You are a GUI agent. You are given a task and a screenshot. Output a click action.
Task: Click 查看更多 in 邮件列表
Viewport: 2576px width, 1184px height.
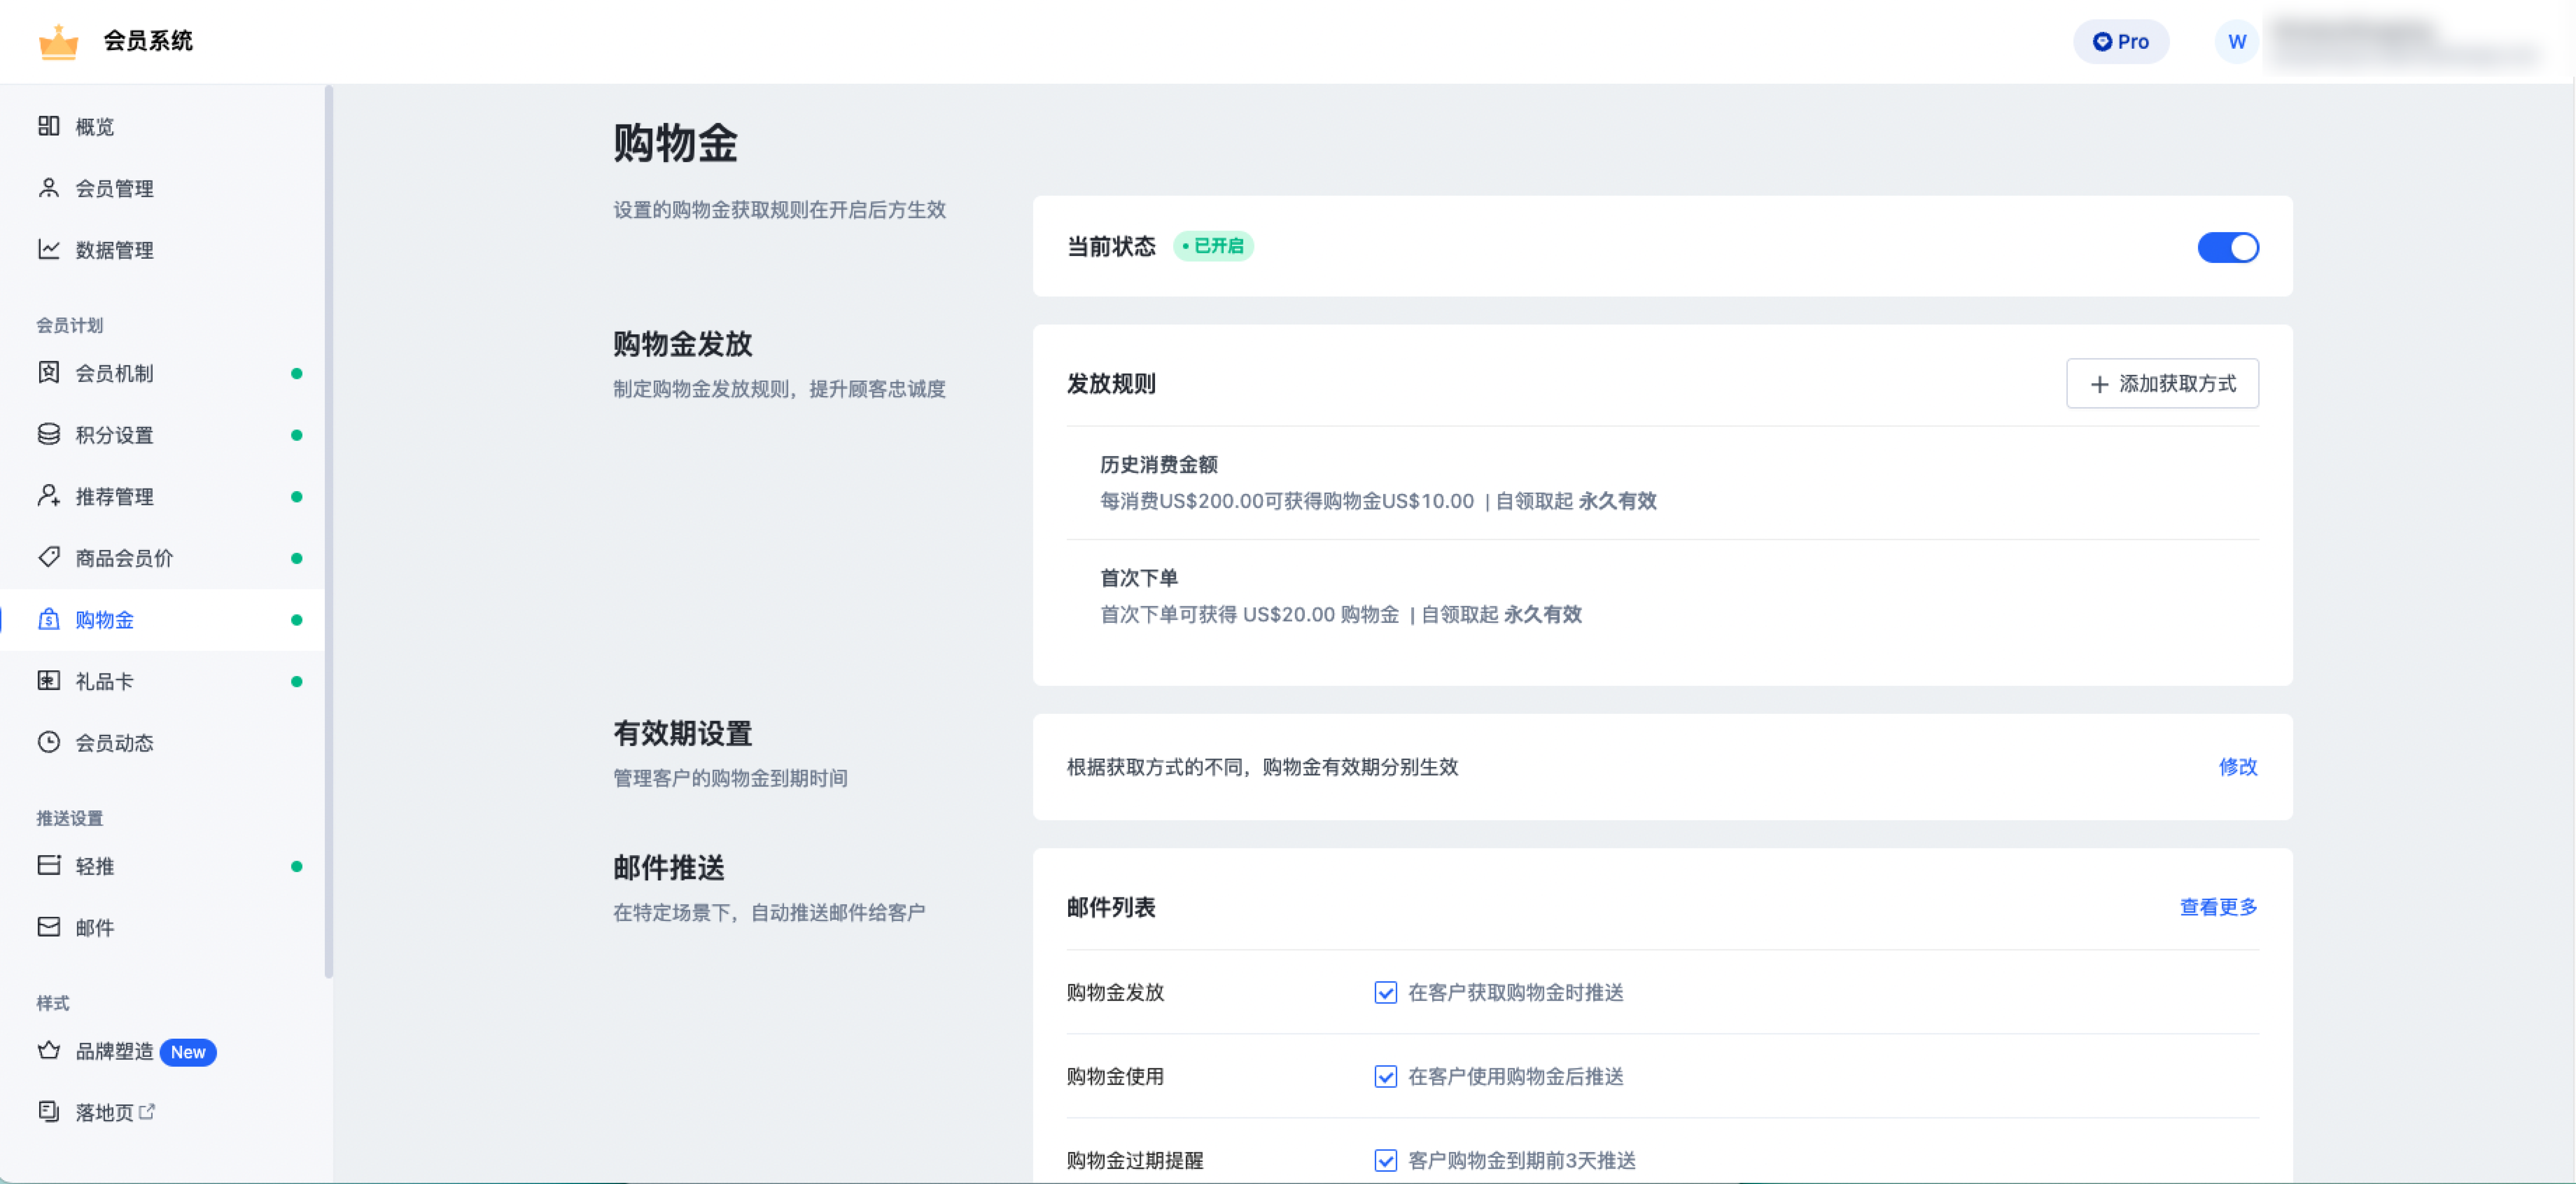click(x=2218, y=907)
